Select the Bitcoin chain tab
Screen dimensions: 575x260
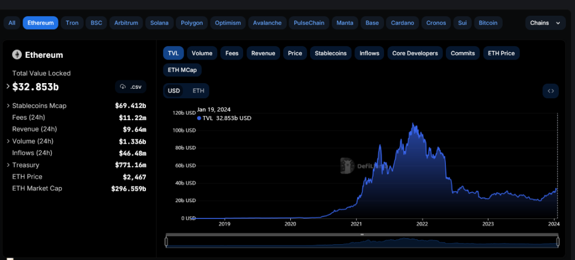tap(488, 23)
